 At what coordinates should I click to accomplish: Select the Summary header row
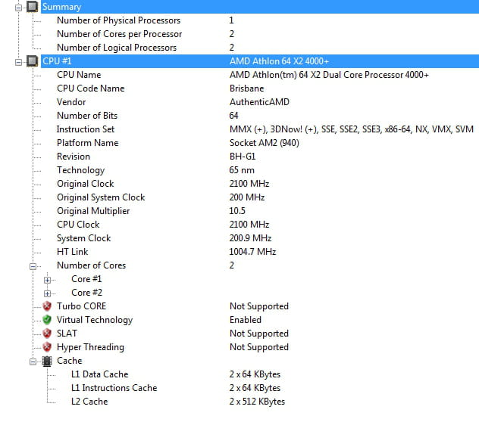[x=260, y=7]
